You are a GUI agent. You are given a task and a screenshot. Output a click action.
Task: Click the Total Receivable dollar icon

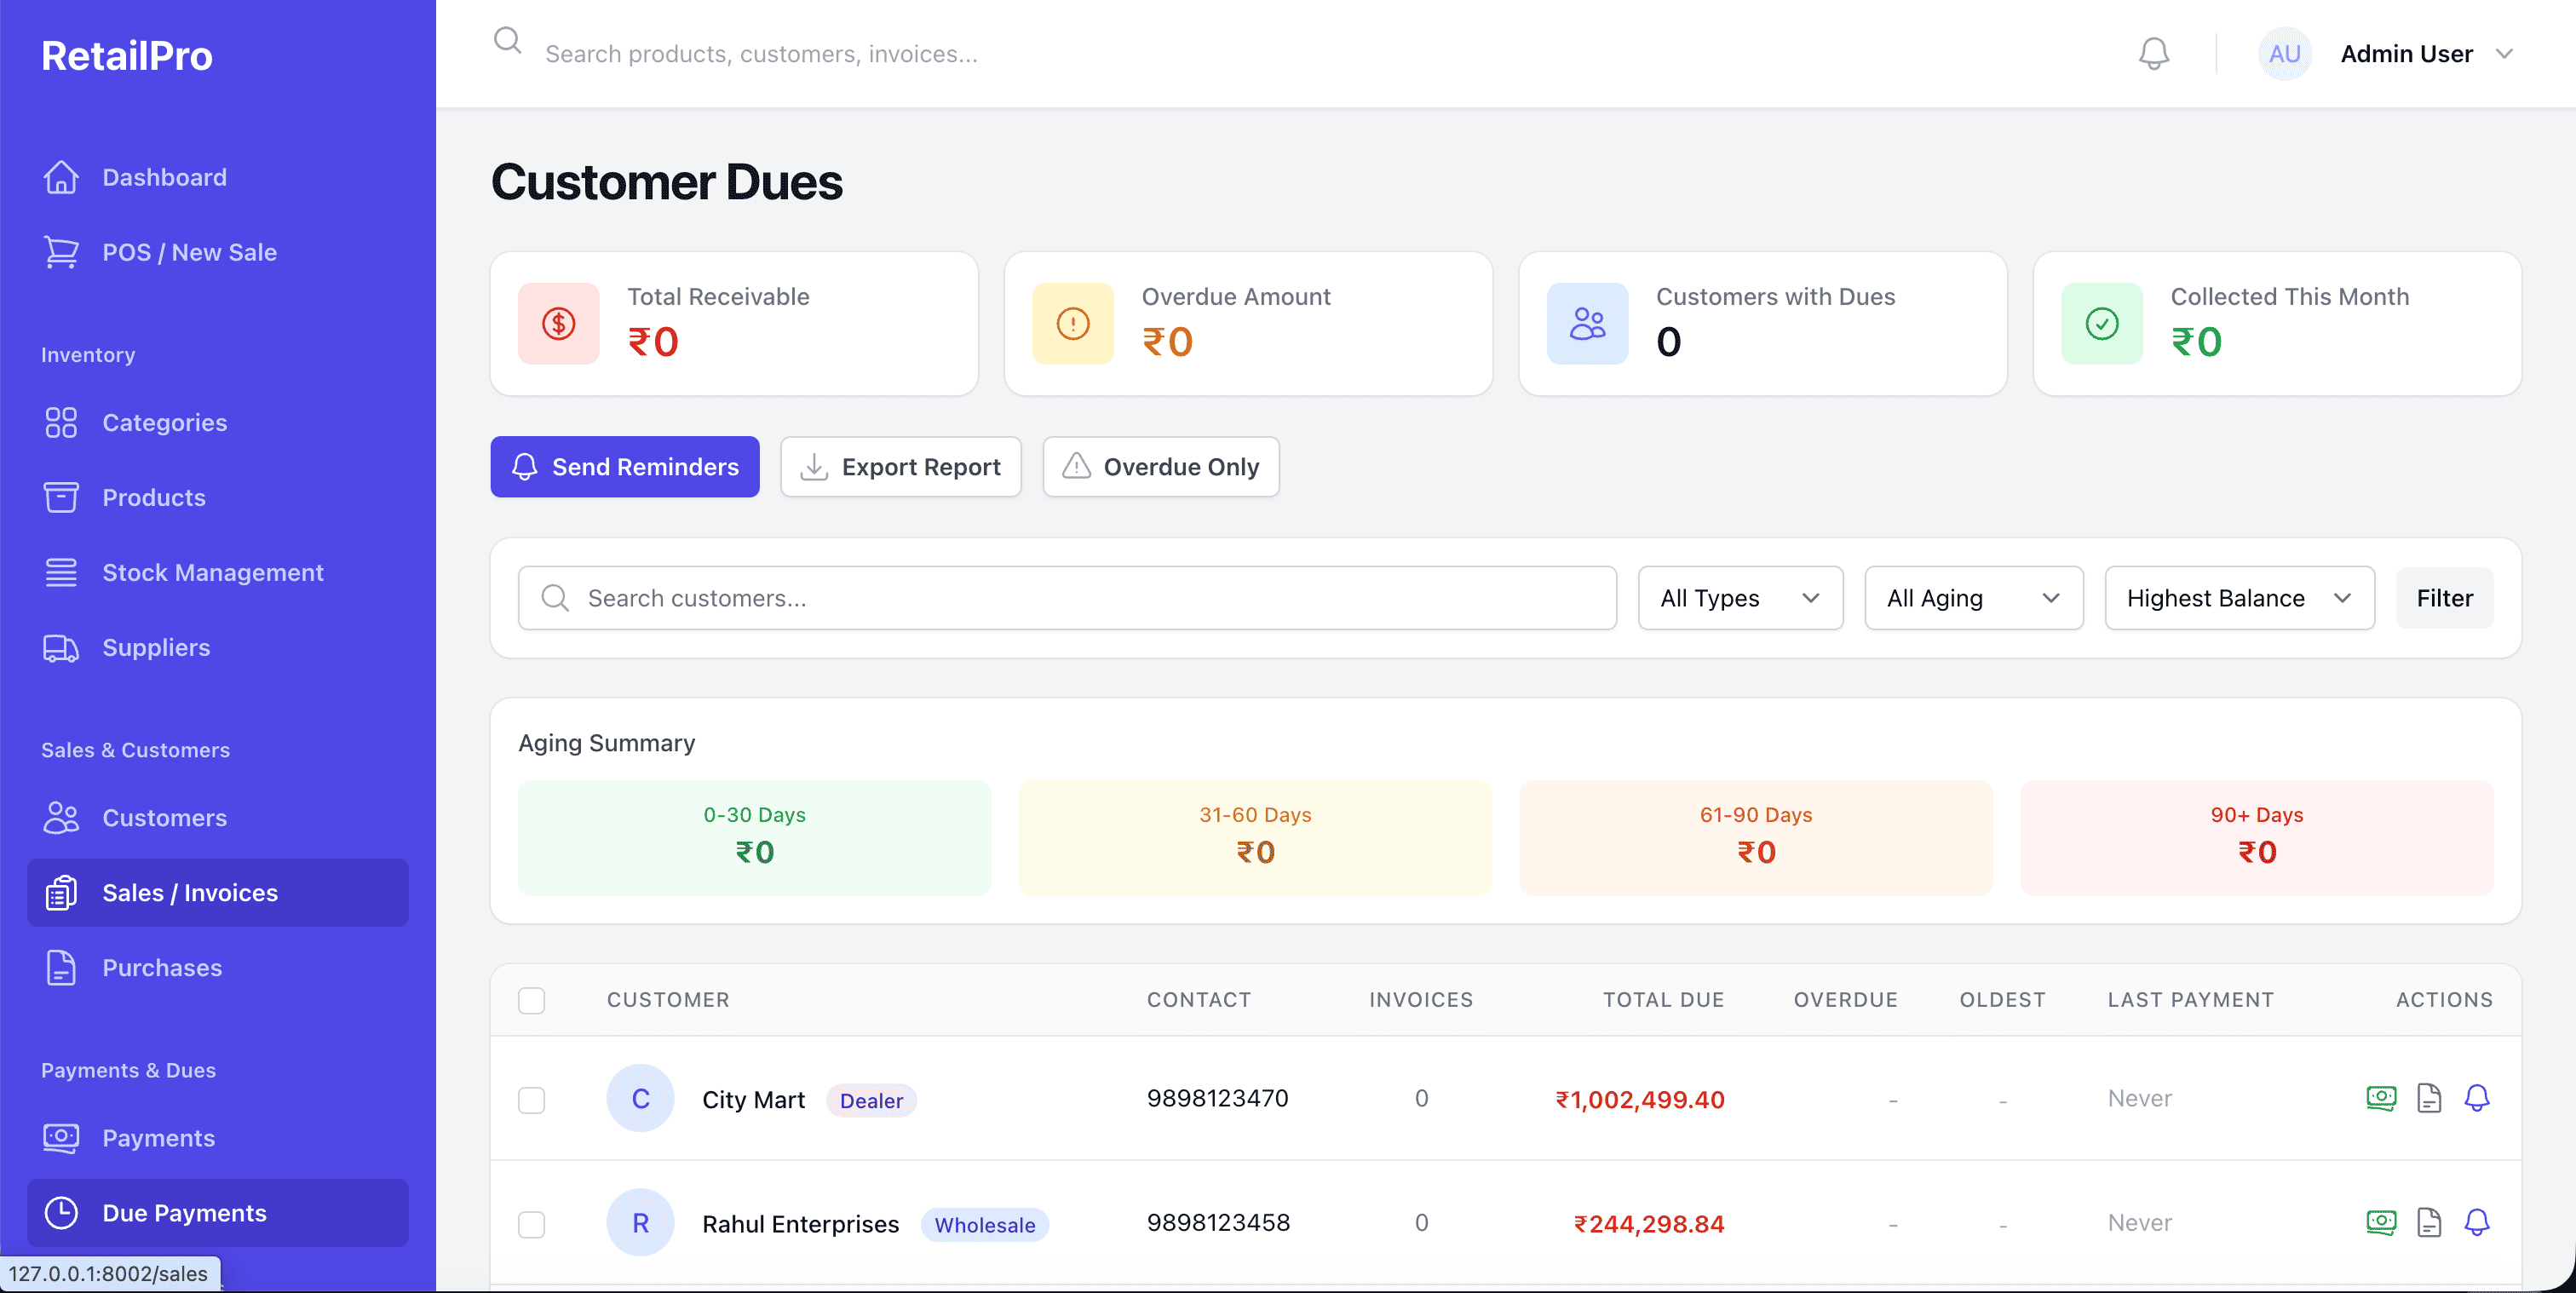pyautogui.click(x=558, y=323)
